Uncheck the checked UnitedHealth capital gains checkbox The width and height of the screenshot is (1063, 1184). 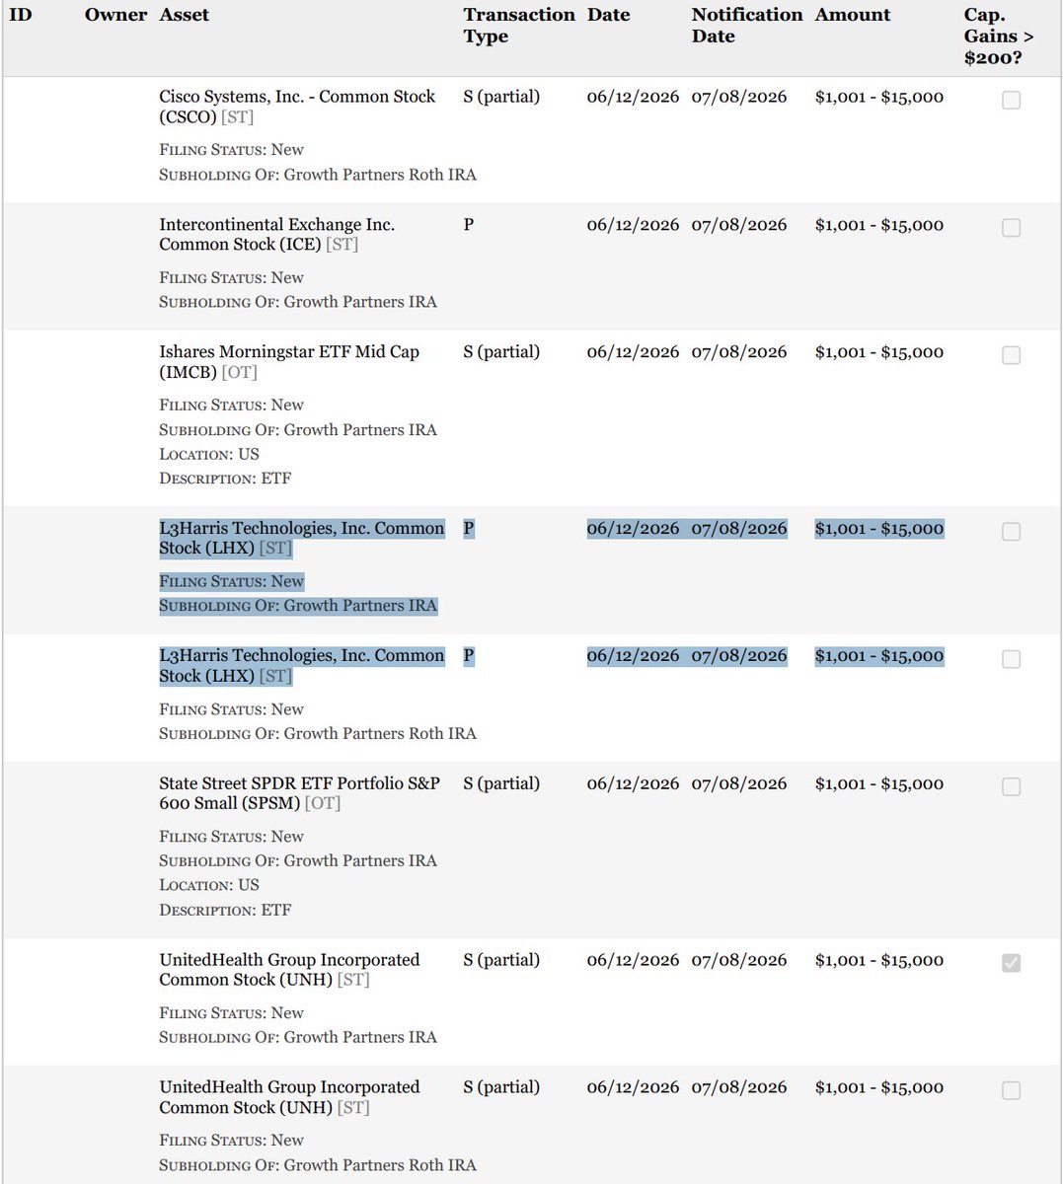[x=1011, y=963]
